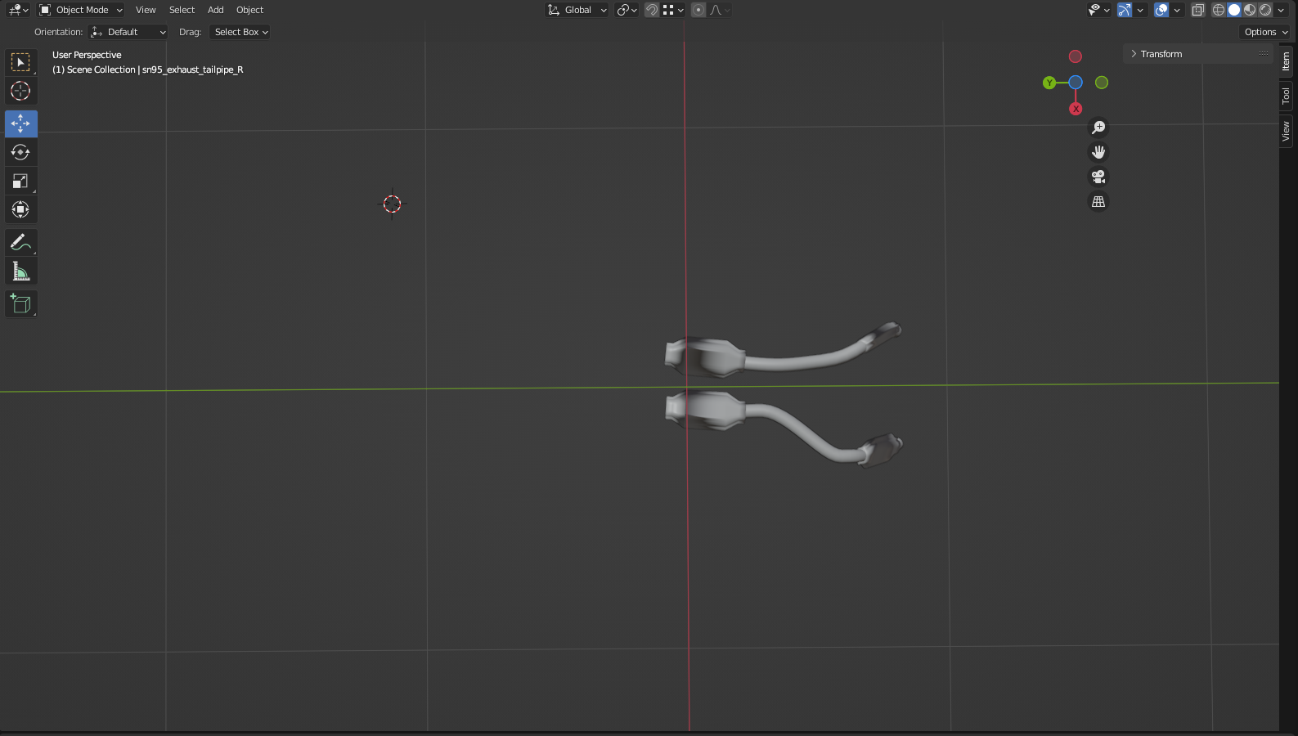Open the editor type dropdown
The height and width of the screenshot is (736, 1298).
pyautogui.click(x=18, y=10)
